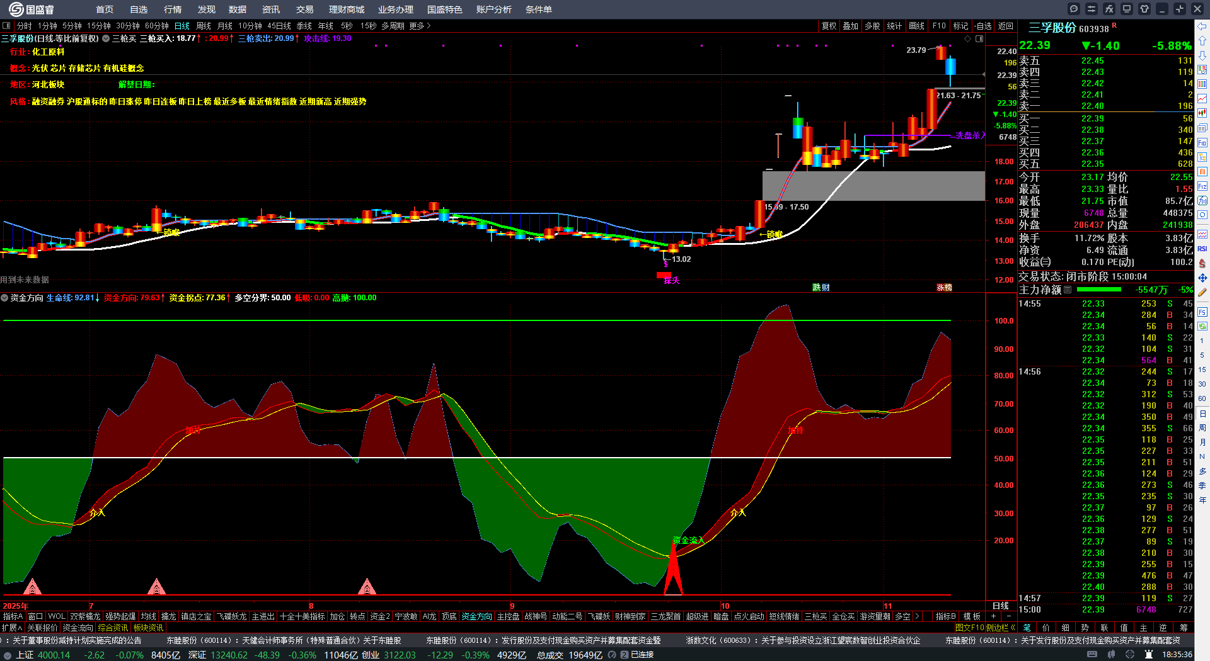Open the formula fx icon in title bar
This screenshot has height=661, width=1210.
1109,9
